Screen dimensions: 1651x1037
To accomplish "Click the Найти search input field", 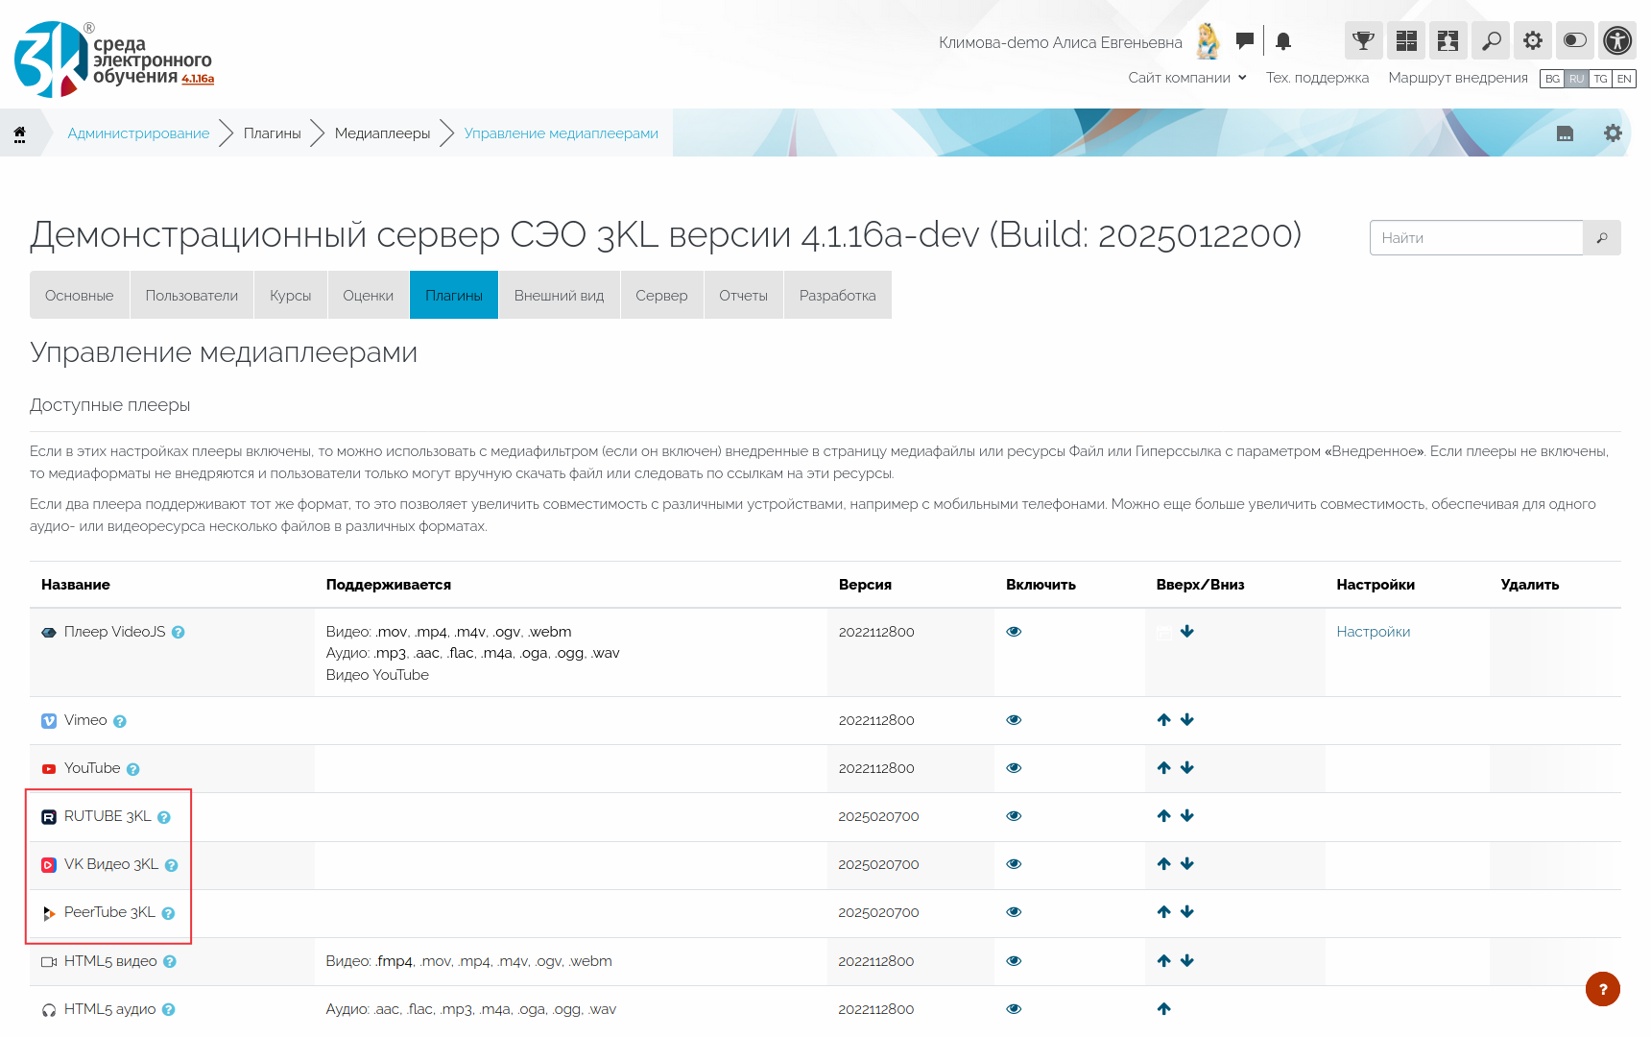I will pos(1475,238).
